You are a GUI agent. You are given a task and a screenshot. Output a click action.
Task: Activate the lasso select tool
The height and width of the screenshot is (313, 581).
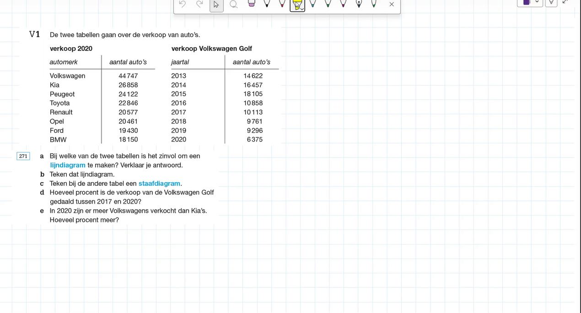pyautogui.click(x=233, y=4)
